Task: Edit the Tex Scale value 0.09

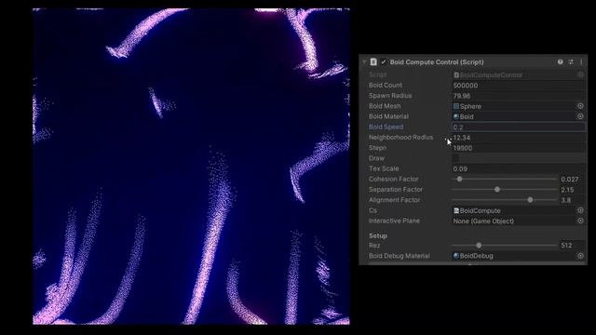Action: click(518, 168)
